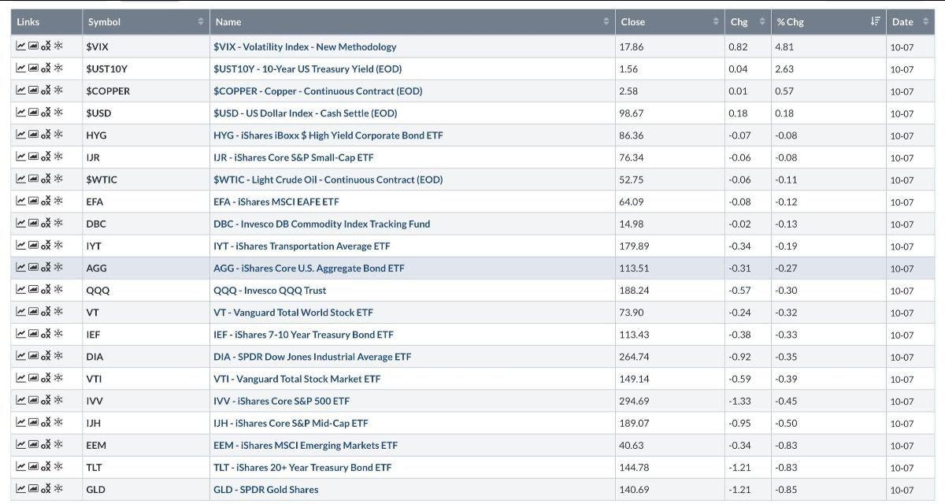Viewport: 945px width, 504px height.
Task: Select the 294.69 close value for IVV
Action: click(x=634, y=401)
